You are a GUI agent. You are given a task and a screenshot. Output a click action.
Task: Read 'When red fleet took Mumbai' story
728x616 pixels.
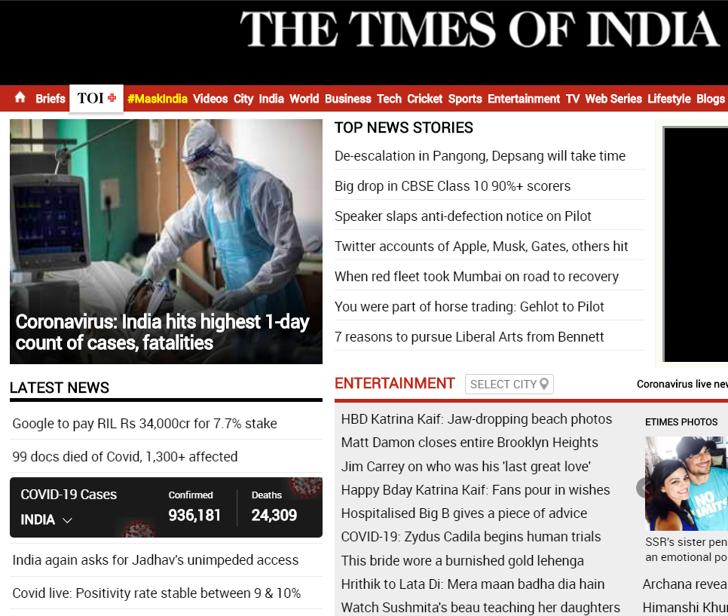[x=476, y=277]
